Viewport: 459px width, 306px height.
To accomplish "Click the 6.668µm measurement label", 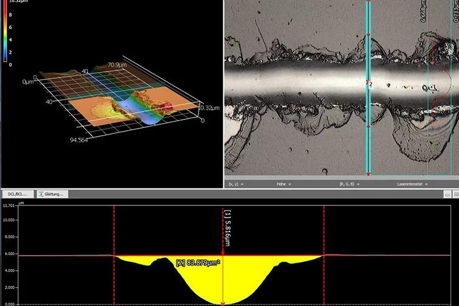I will [x=423, y=12].
